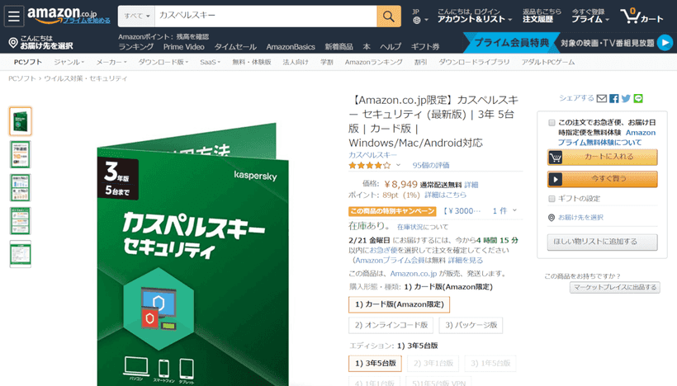This screenshot has height=386, width=677.
Task: Expand the SaaS dropdown
Action: pos(210,62)
